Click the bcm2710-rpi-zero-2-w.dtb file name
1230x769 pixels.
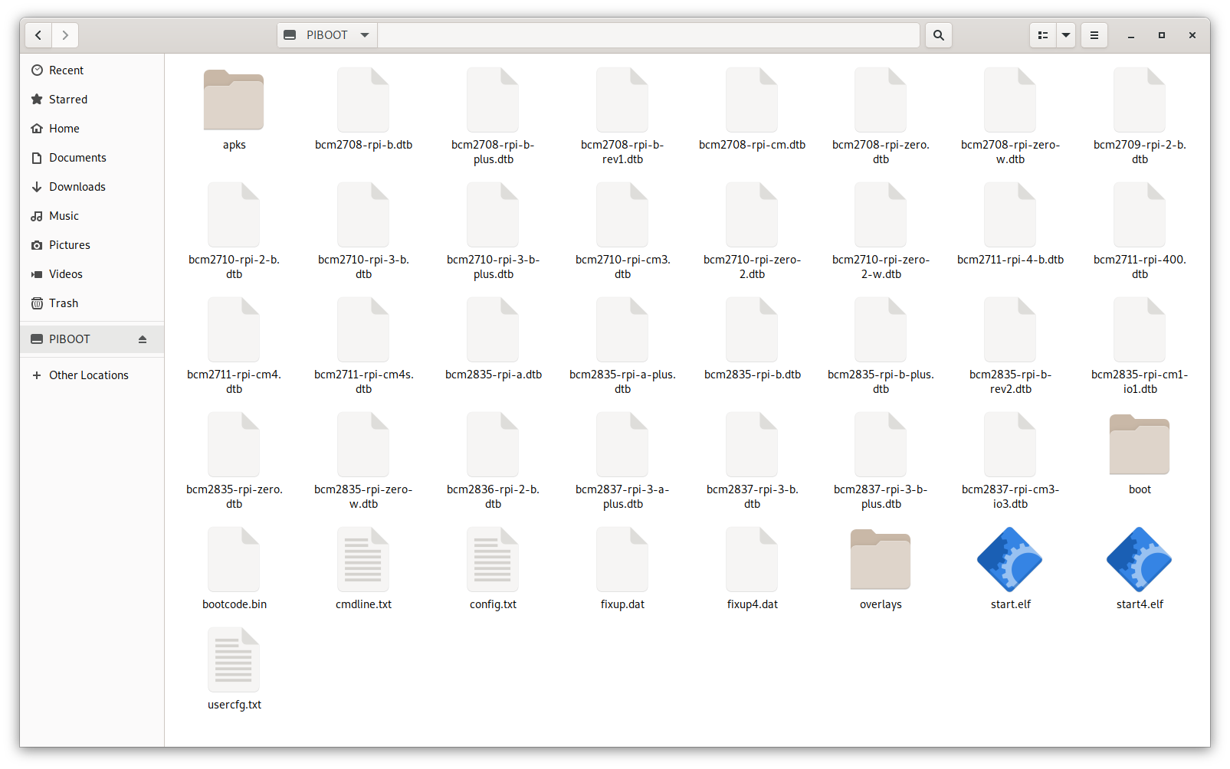click(x=881, y=267)
